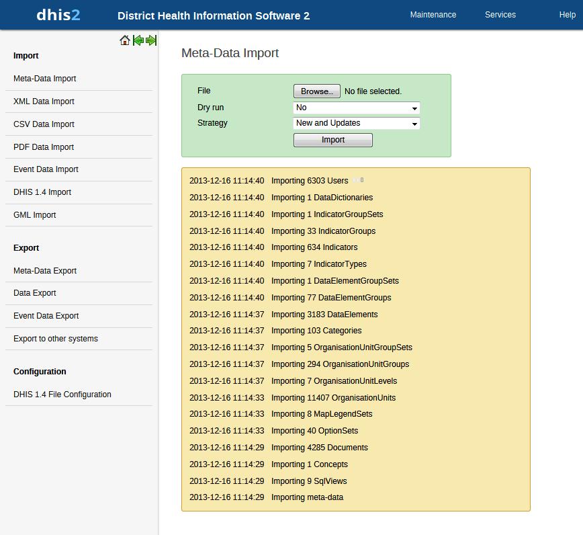
Task: Open the Help menu
Action: 567,15
